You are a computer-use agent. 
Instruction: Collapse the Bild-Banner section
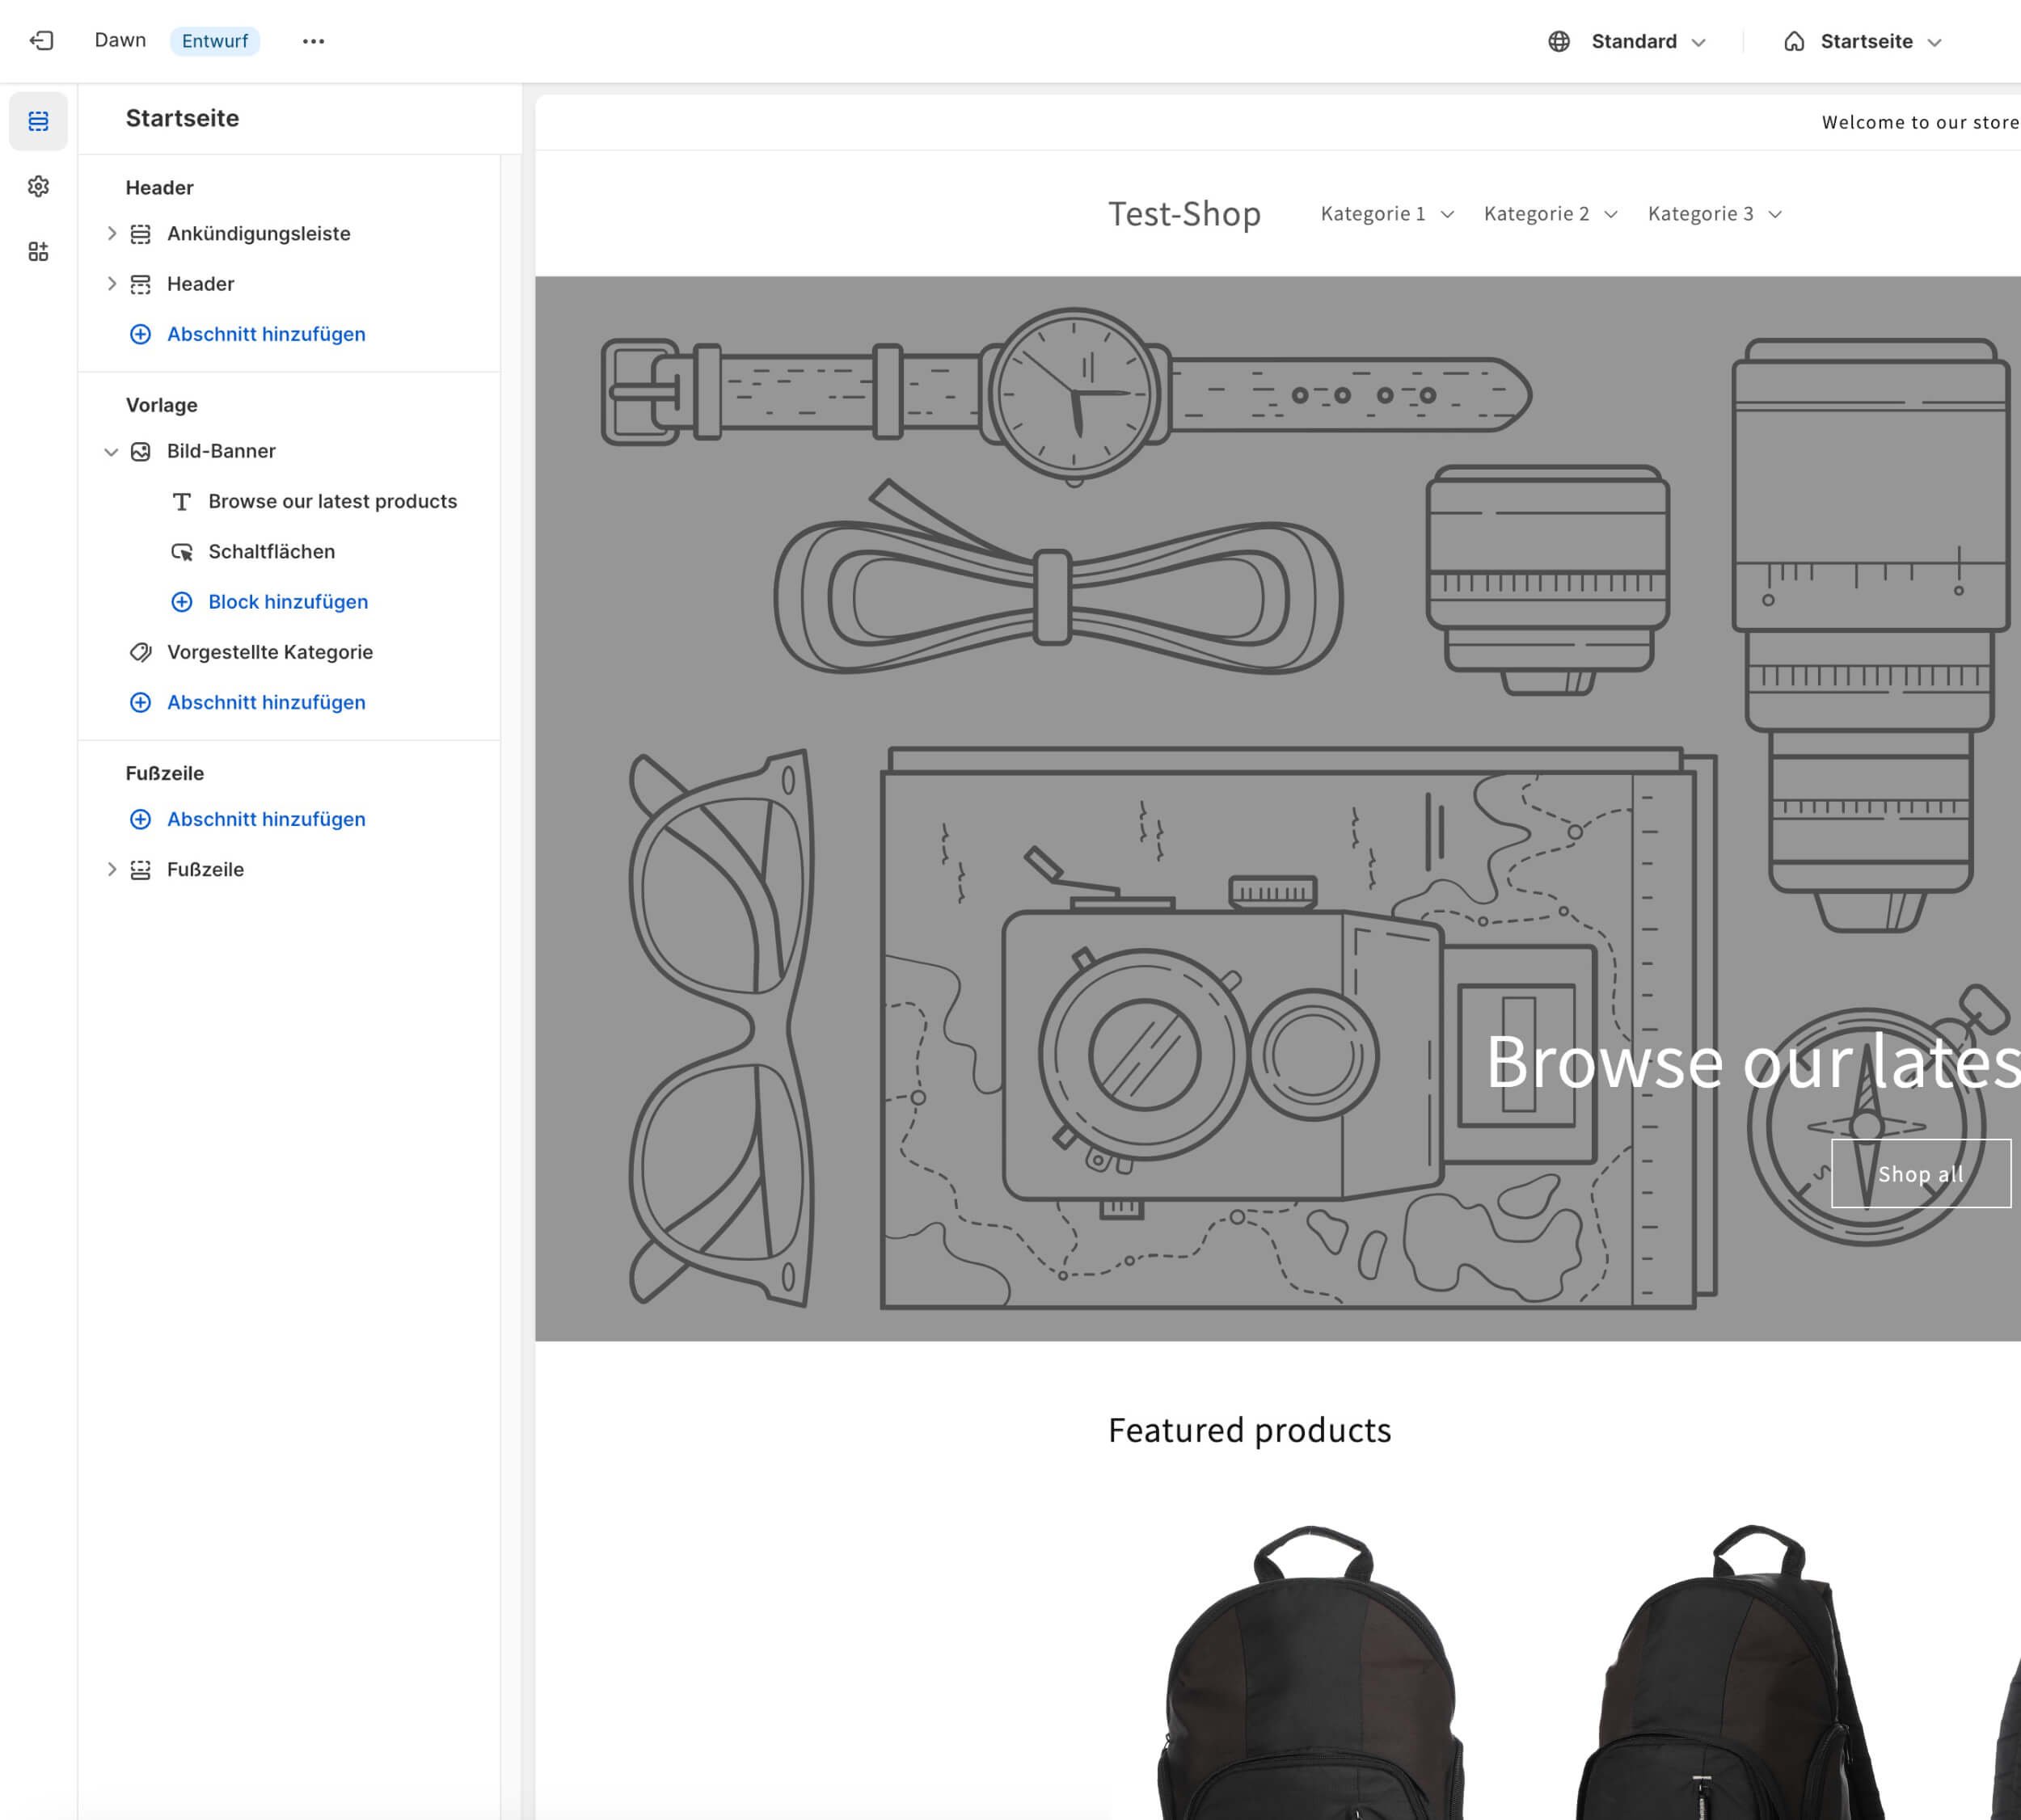click(x=112, y=451)
